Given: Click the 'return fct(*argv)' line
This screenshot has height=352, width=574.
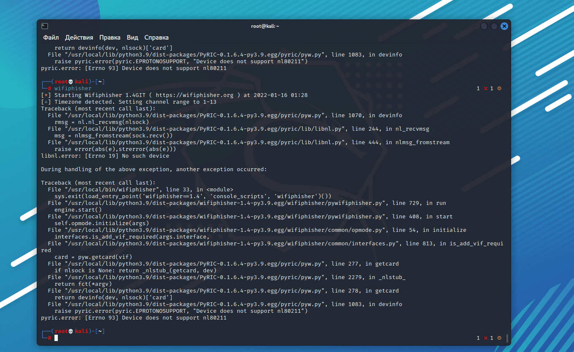Looking at the screenshot, I should (83, 284).
